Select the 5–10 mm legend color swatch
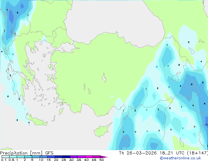 [x=36, y=157]
